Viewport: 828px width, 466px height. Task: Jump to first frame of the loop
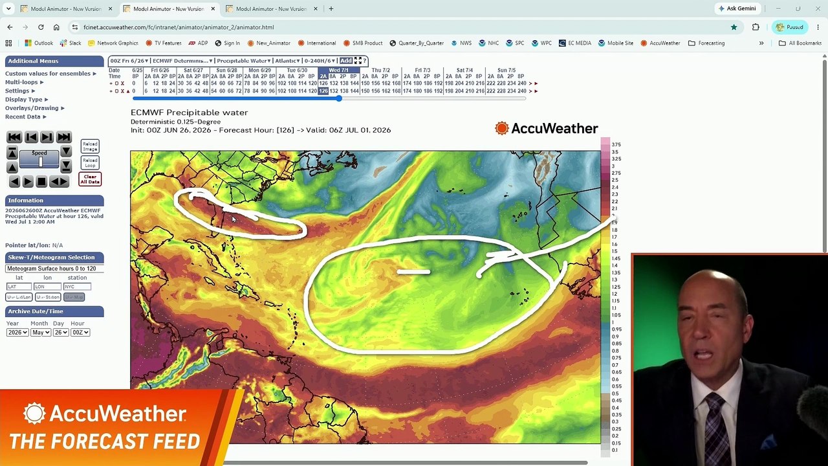pyautogui.click(x=14, y=137)
